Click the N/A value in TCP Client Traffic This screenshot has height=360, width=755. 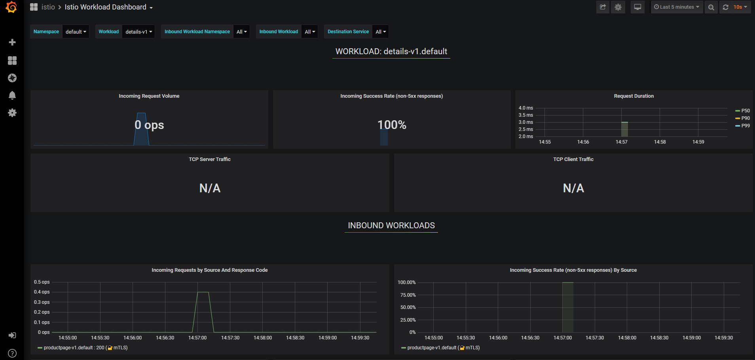click(573, 188)
